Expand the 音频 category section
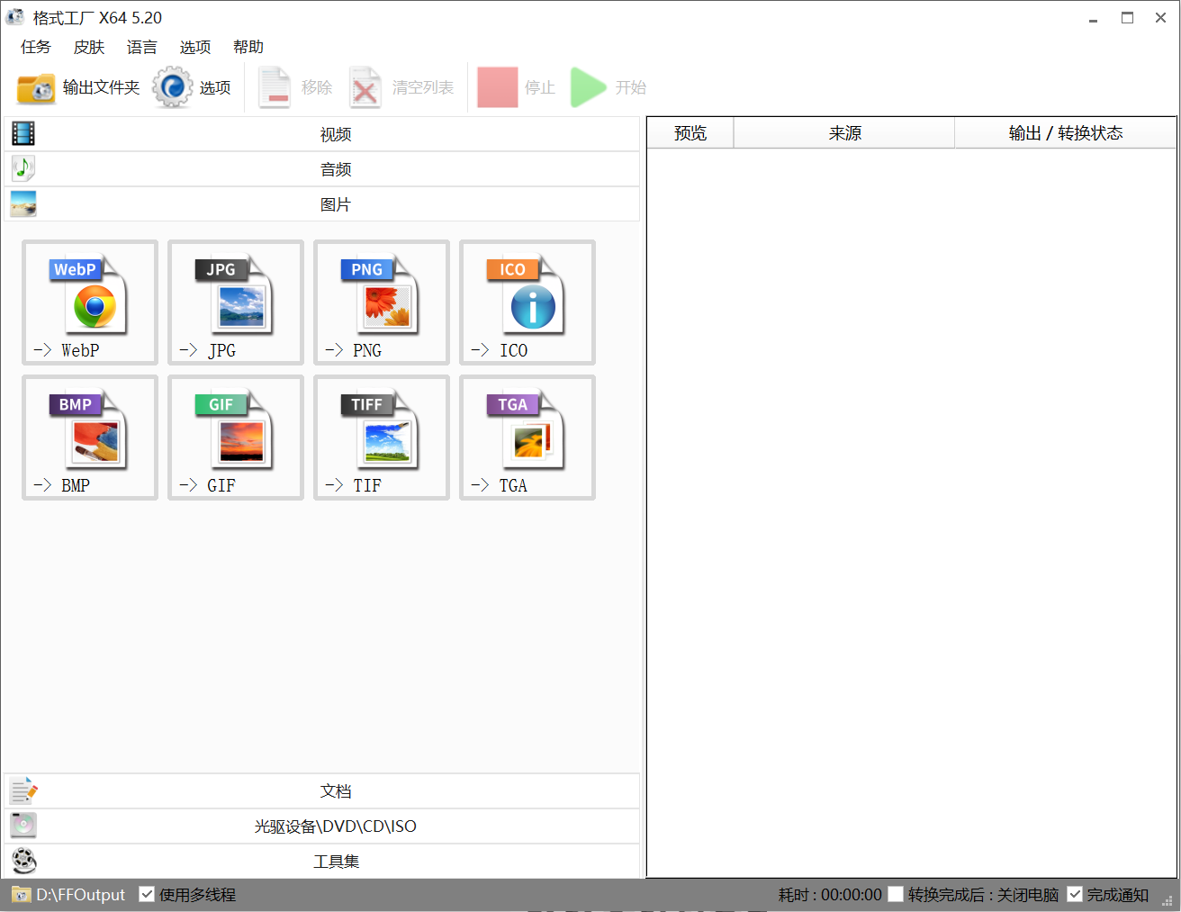This screenshot has width=1181, height=912. point(322,169)
